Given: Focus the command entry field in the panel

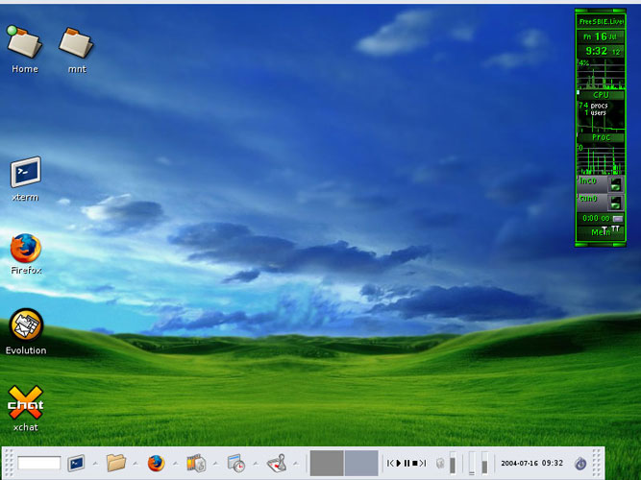Looking at the screenshot, I should click(x=38, y=464).
